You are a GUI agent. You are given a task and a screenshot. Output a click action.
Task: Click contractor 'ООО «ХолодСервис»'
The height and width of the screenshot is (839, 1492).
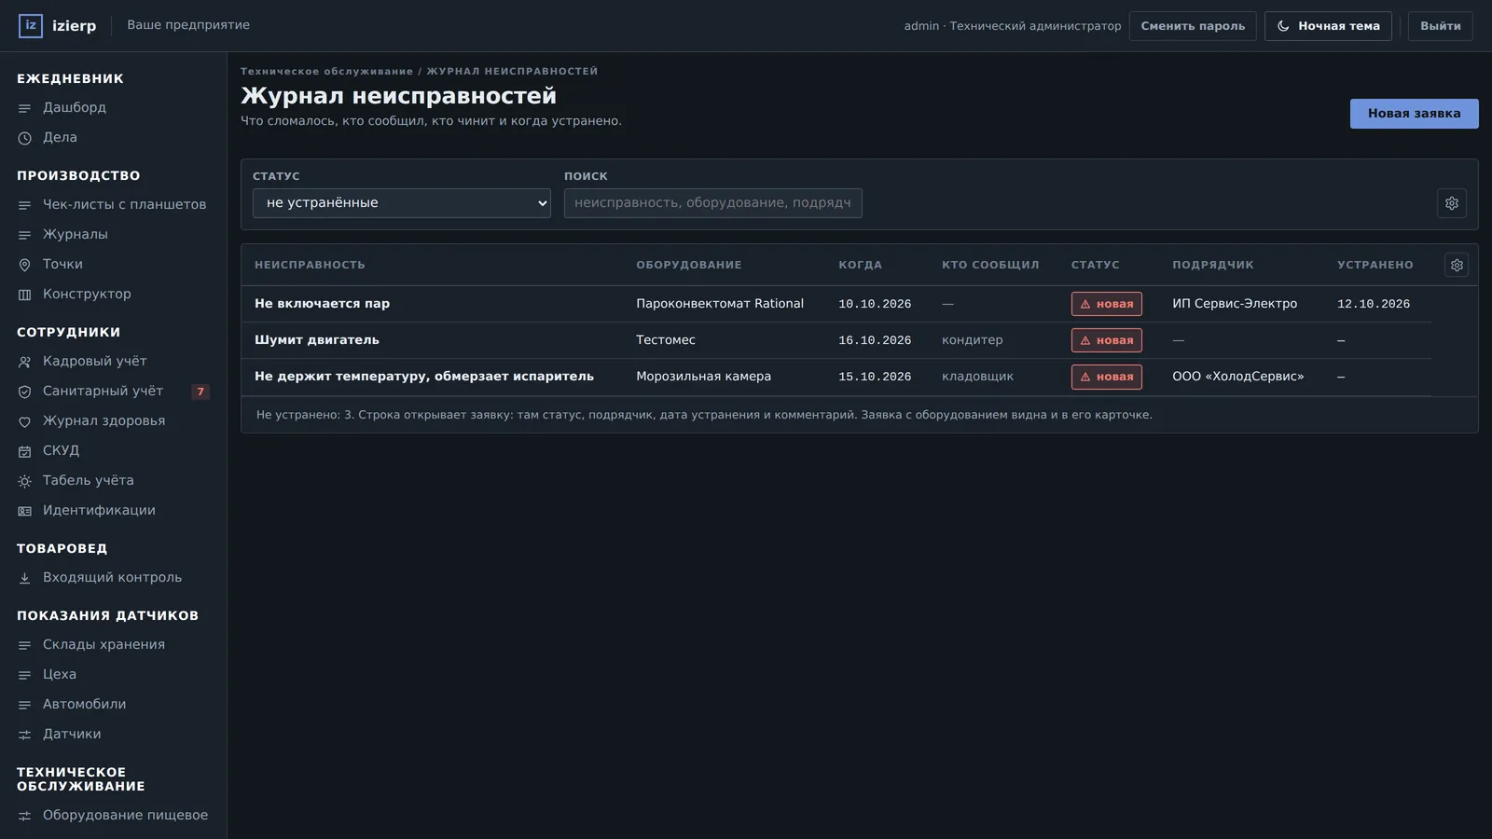click(x=1238, y=377)
